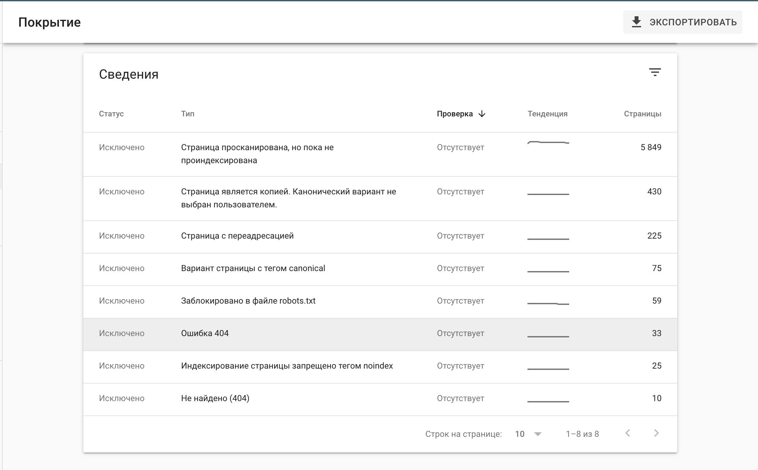The width and height of the screenshot is (758, 470).
Task: Open the rows per page dropdown arrow
Action: tap(538, 434)
